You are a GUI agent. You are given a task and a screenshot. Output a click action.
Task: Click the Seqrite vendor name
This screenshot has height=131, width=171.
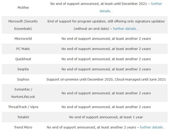click(x=23, y=69)
